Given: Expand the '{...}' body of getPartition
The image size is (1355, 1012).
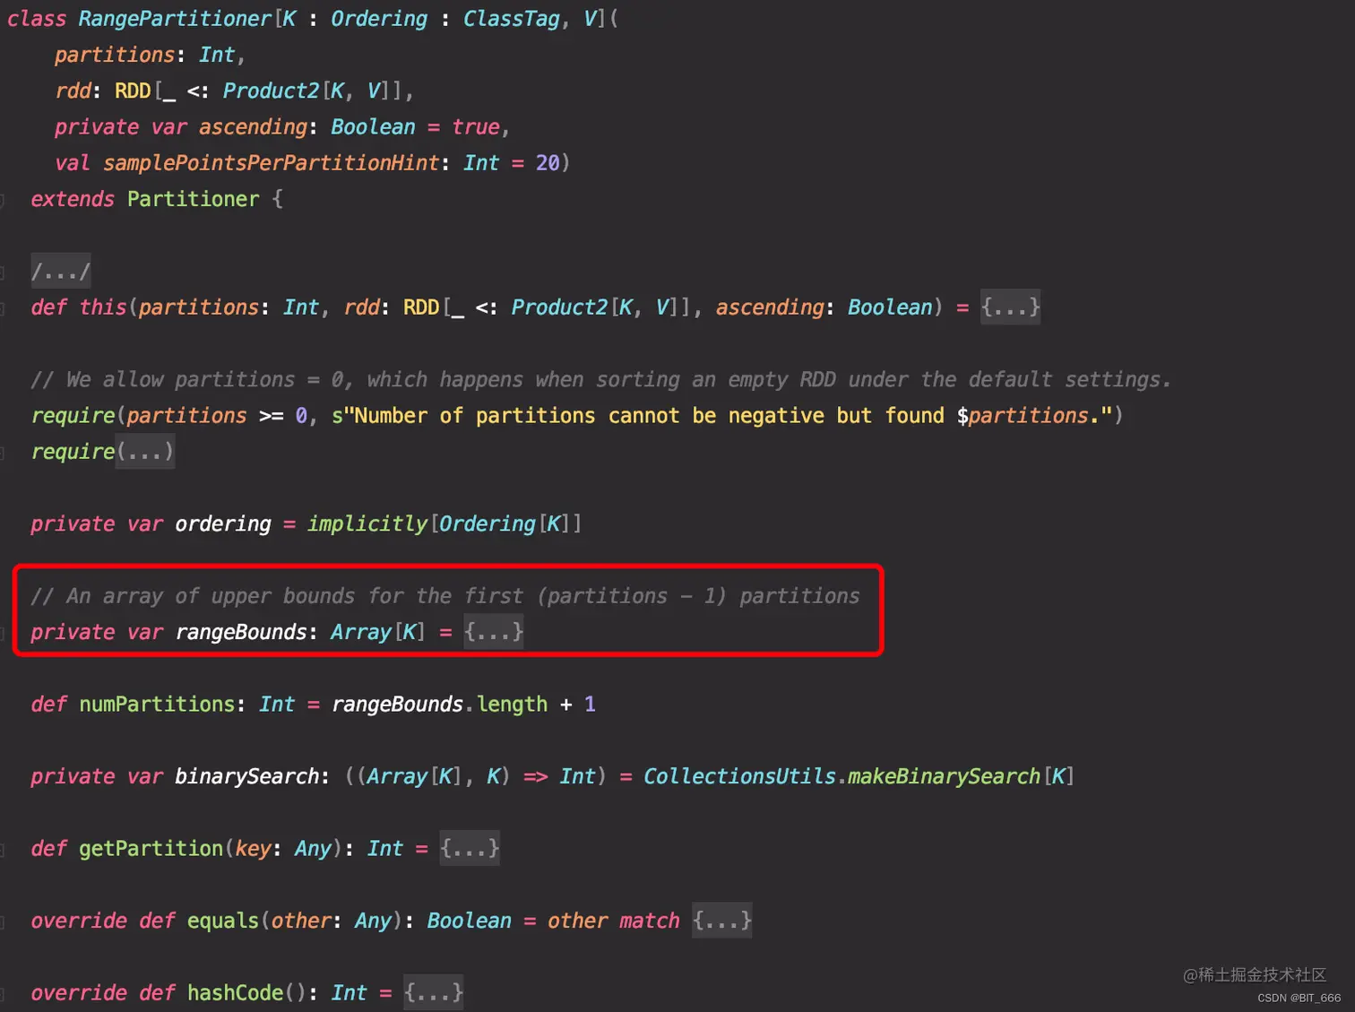Looking at the screenshot, I should click(470, 849).
